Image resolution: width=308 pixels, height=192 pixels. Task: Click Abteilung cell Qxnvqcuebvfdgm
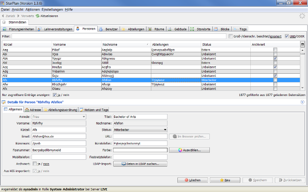click(176, 50)
